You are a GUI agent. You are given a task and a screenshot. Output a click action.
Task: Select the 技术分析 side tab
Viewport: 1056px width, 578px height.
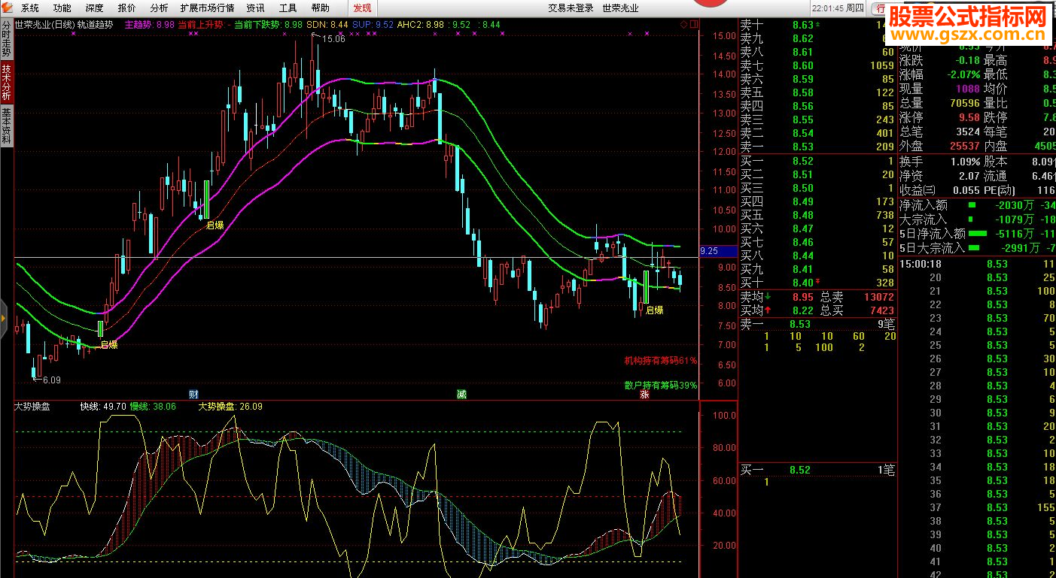6,82
